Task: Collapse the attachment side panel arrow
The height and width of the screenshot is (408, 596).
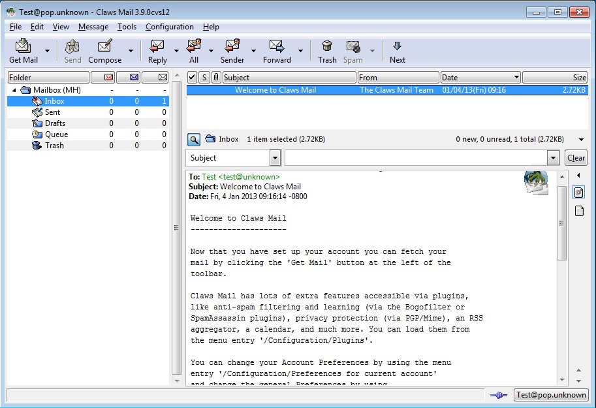Action: point(578,176)
